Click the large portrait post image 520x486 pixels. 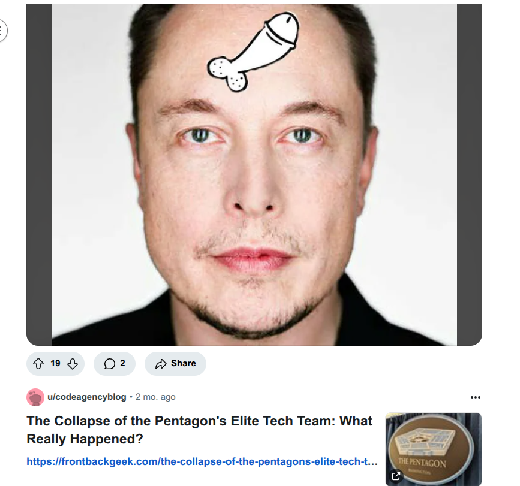254,174
